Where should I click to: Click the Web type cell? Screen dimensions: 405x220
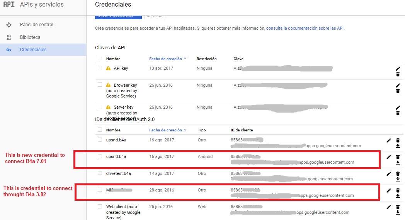point(202,207)
